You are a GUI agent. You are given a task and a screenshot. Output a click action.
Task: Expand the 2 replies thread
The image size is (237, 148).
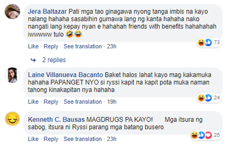coord(54,60)
